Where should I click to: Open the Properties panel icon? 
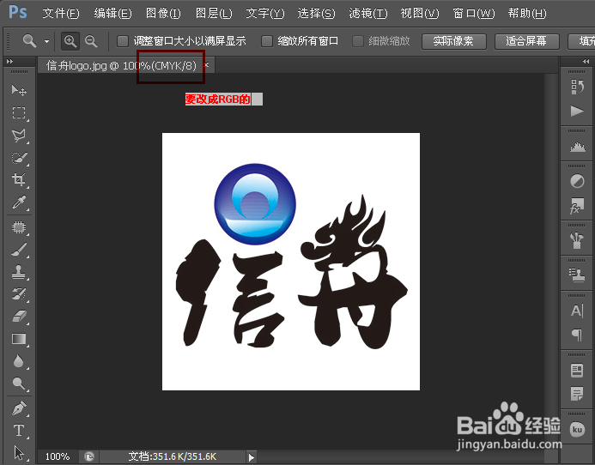click(x=577, y=370)
